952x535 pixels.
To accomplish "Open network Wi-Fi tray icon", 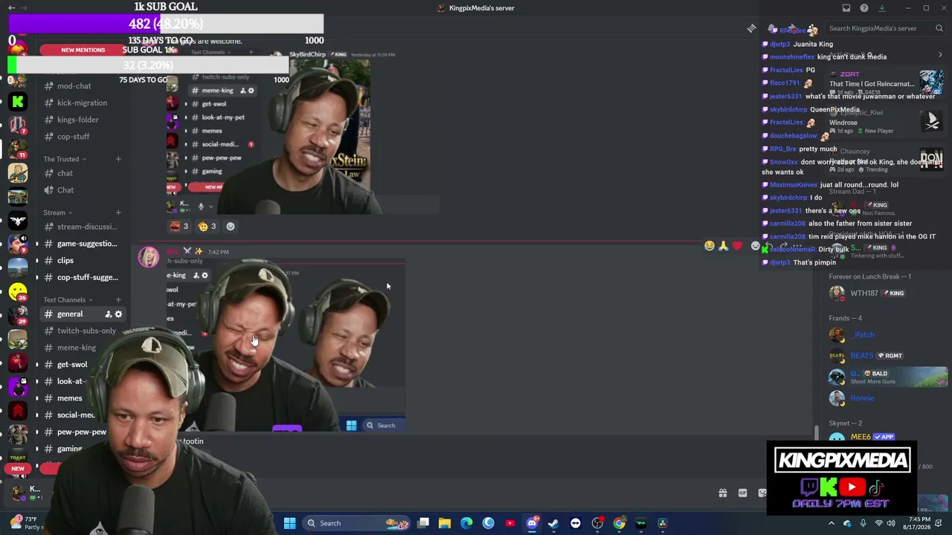I will point(878,523).
